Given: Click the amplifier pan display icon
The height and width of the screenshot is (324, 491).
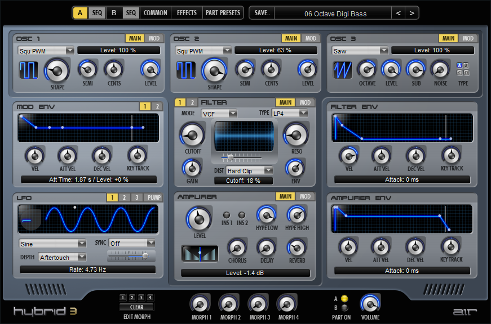Looking at the screenshot, I should point(200,253).
